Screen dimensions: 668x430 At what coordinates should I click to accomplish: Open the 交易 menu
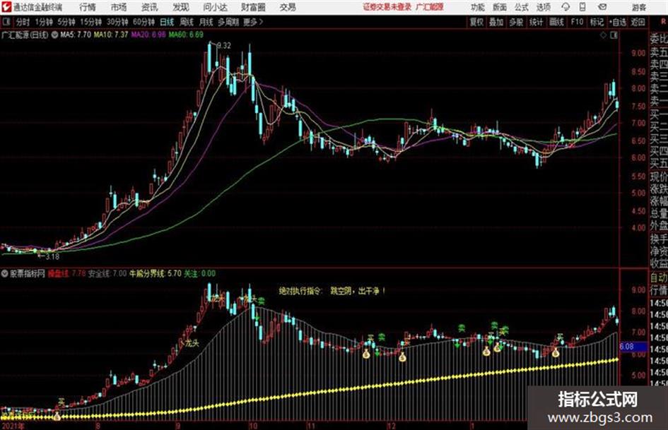click(288, 7)
